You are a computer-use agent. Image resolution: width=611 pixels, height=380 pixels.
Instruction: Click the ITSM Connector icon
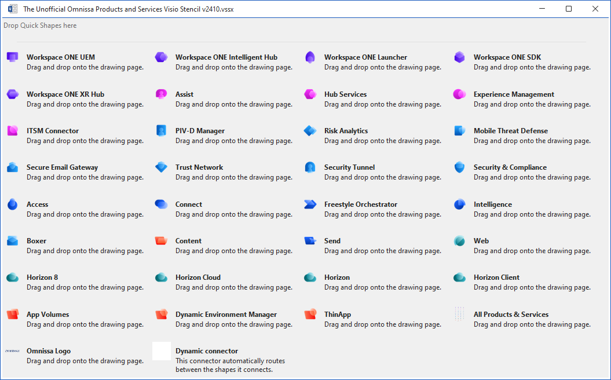coord(13,130)
